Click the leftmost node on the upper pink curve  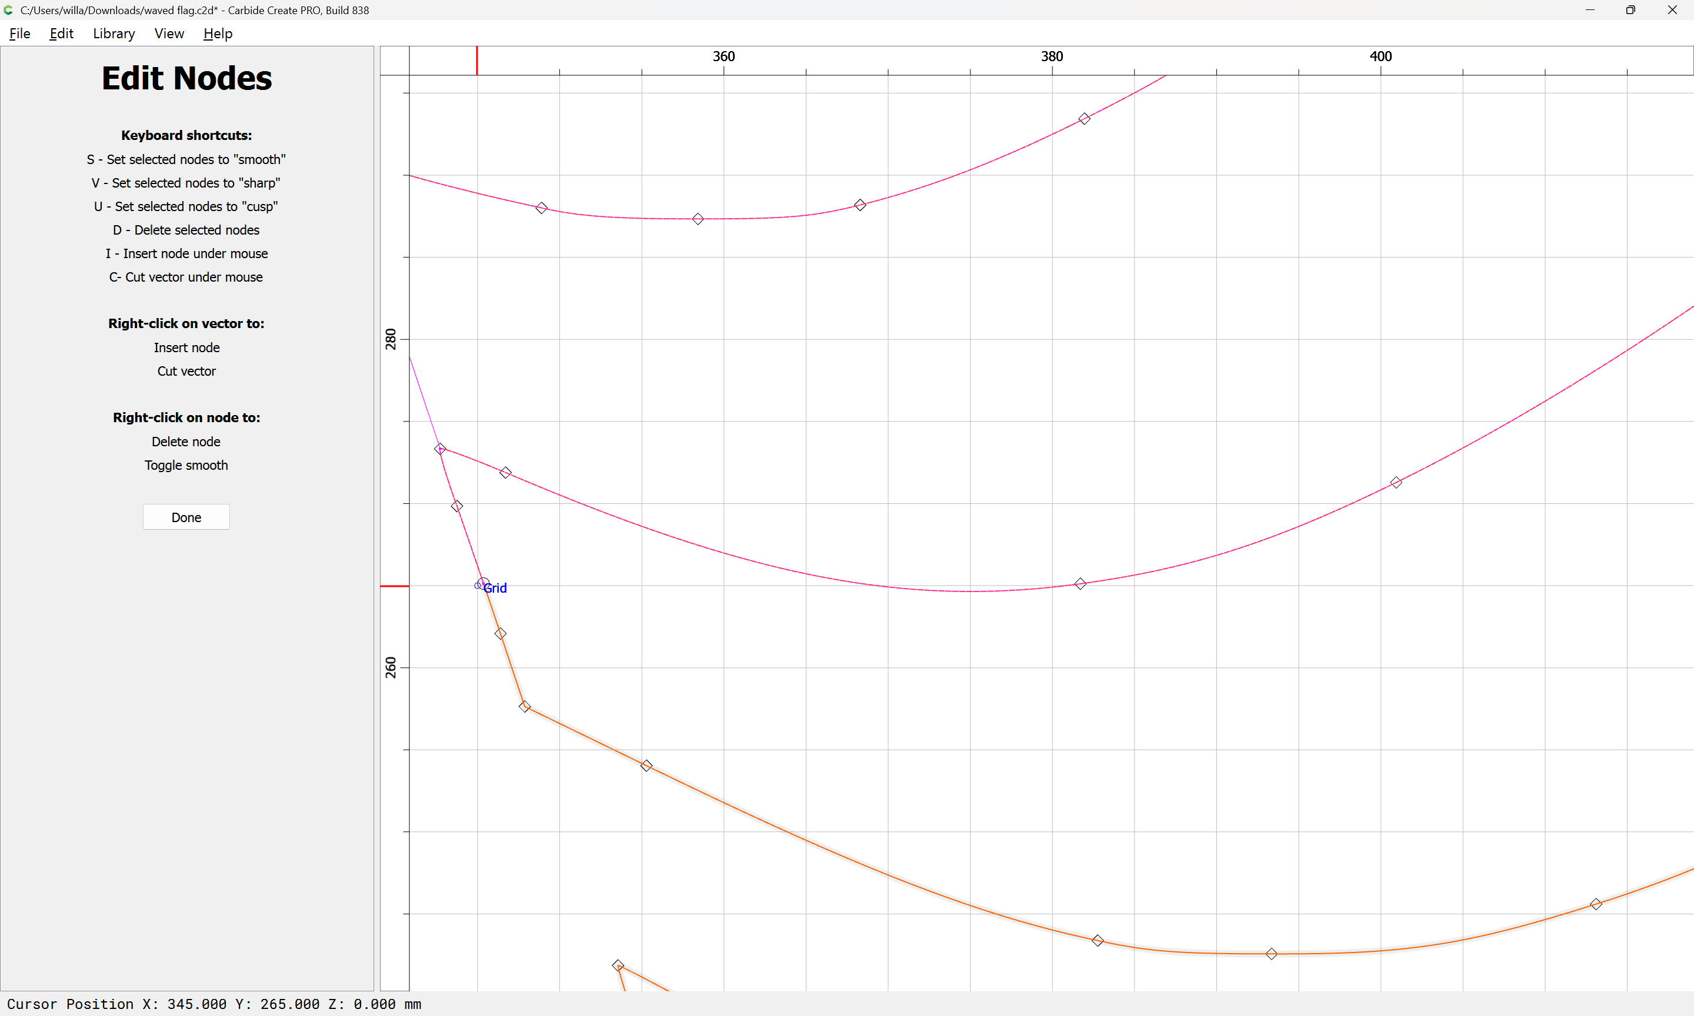pos(542,208)
